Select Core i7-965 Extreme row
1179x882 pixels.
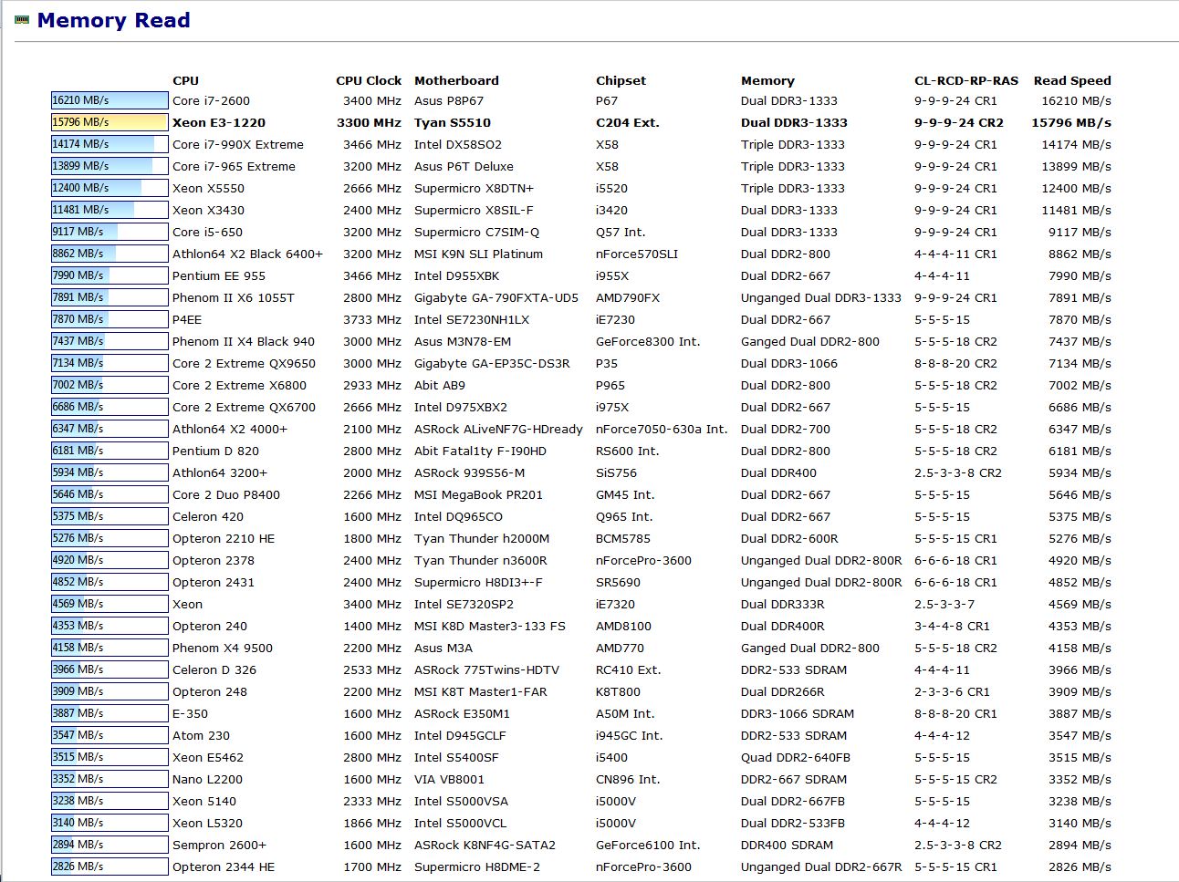234,167
